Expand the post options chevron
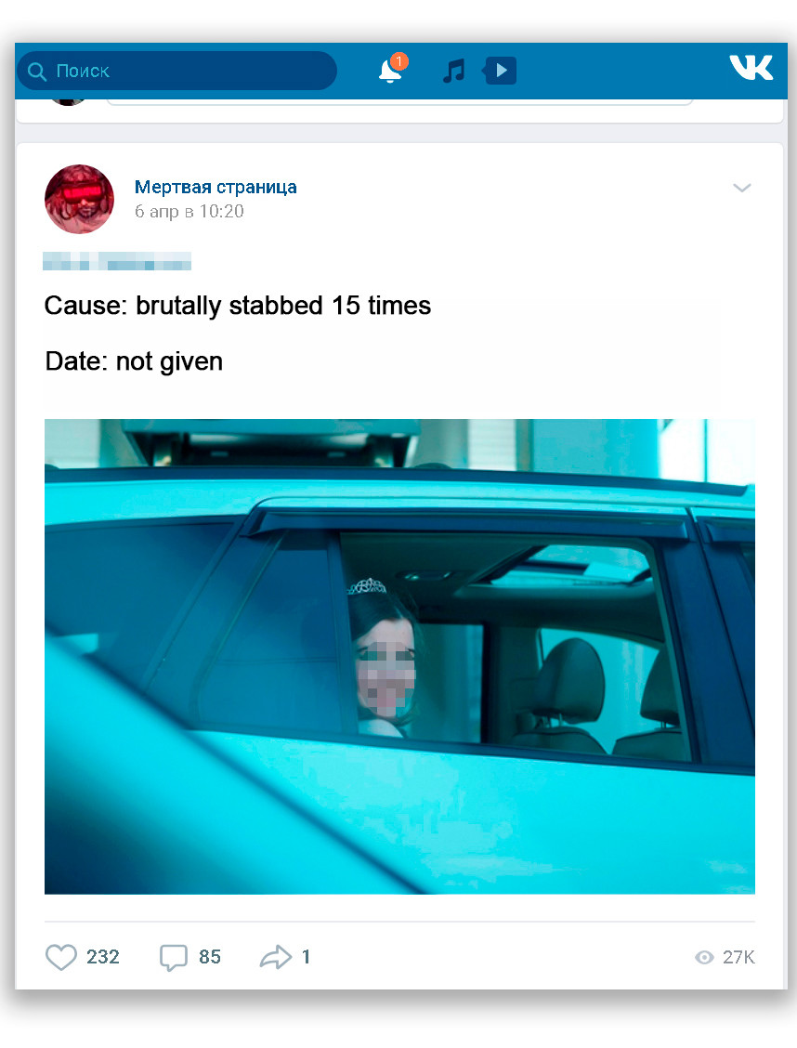Screen dimensions: 797x1048 (x=741, y=188)
